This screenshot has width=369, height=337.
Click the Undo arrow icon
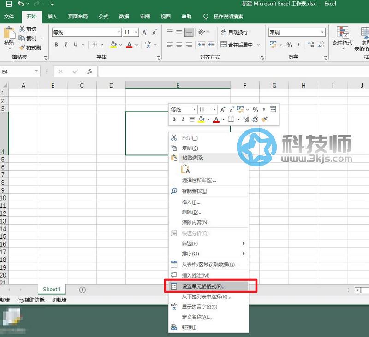21,4
